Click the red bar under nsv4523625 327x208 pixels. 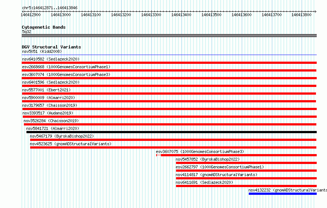(173, 147)
